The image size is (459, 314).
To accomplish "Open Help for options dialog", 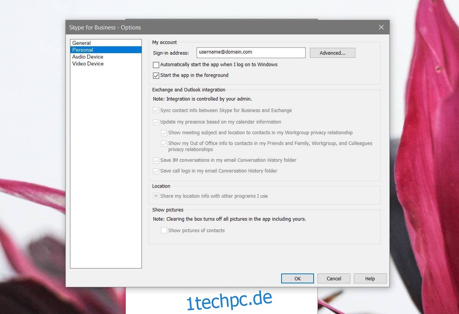I will pyautogui.click(x=370, y=278).
